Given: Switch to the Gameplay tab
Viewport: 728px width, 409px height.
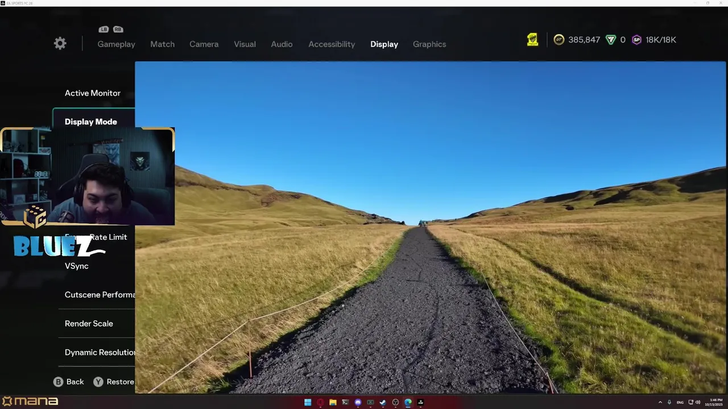Looking at the screenshot, I should click(116, 44).
